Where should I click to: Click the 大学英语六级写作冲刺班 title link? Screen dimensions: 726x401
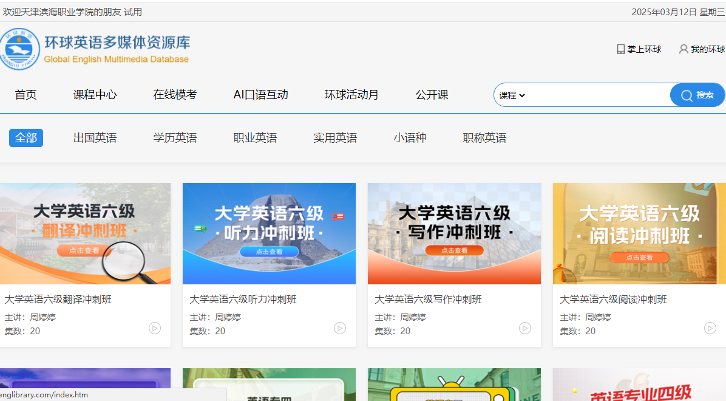point(428,300)
